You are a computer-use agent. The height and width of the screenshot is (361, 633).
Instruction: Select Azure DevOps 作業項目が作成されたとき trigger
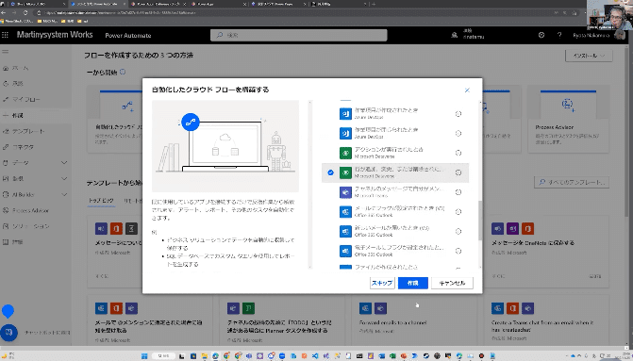pos(395,114)
